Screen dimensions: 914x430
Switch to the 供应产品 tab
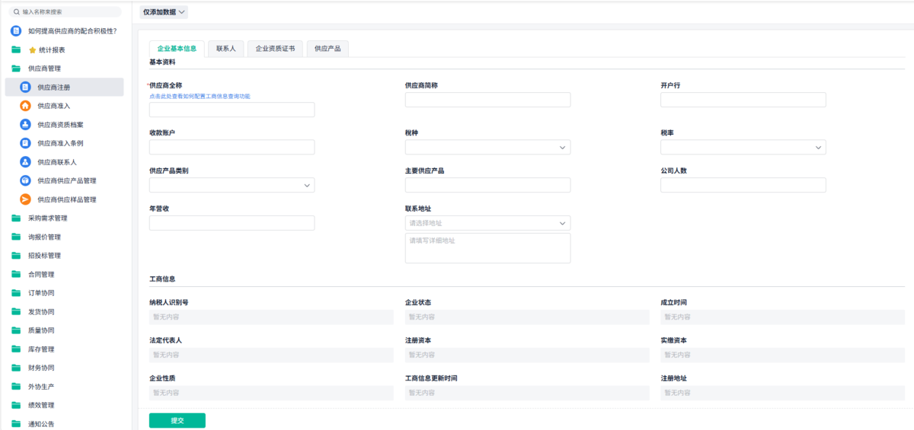328,48
